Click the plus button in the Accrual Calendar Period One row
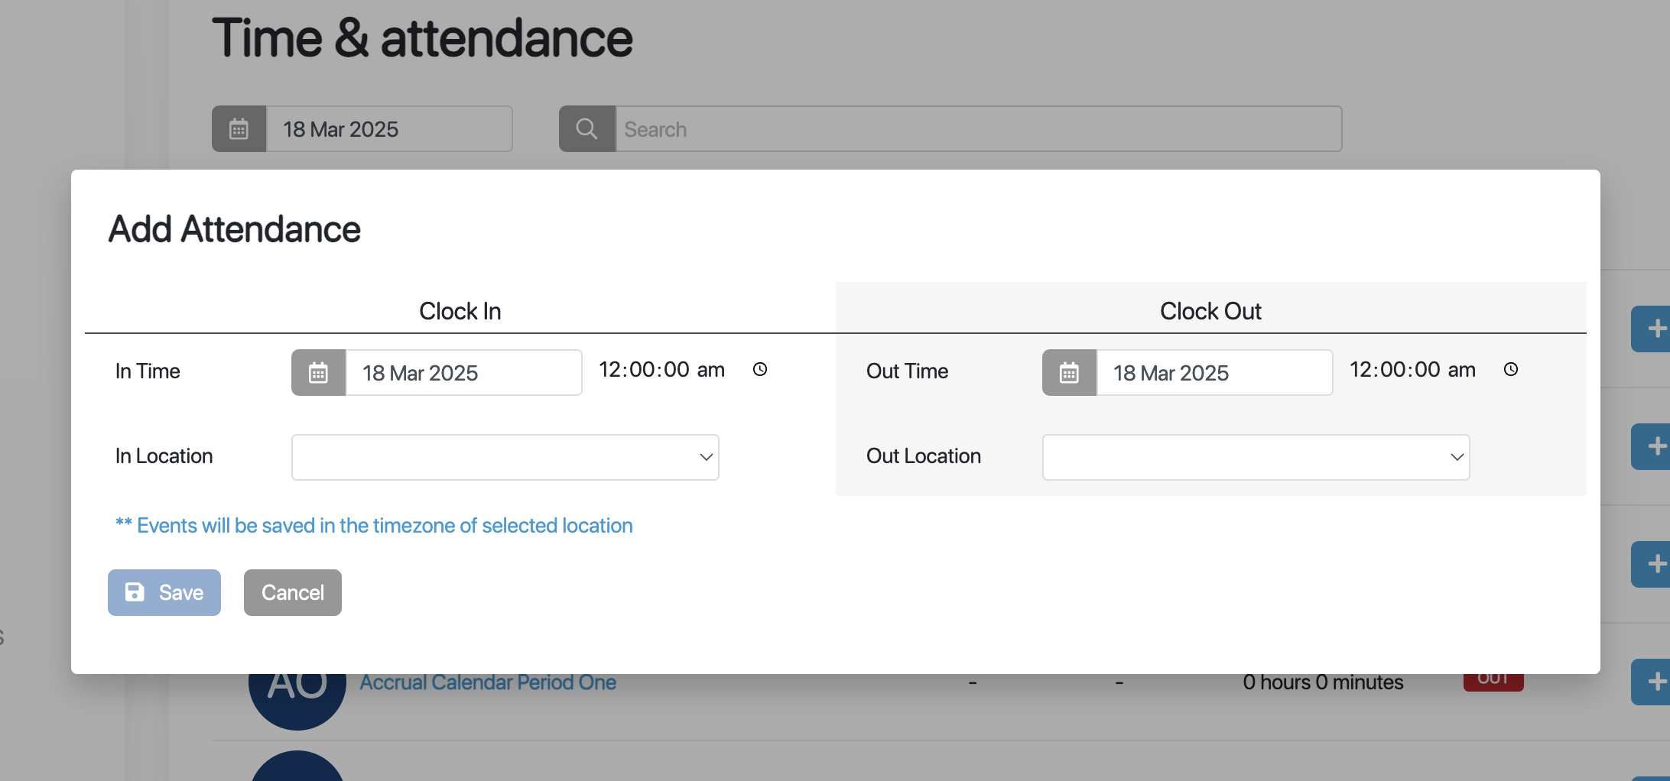Viewport: 1670px width, 781px height. pyautogui.click(x=1652, y=682)
